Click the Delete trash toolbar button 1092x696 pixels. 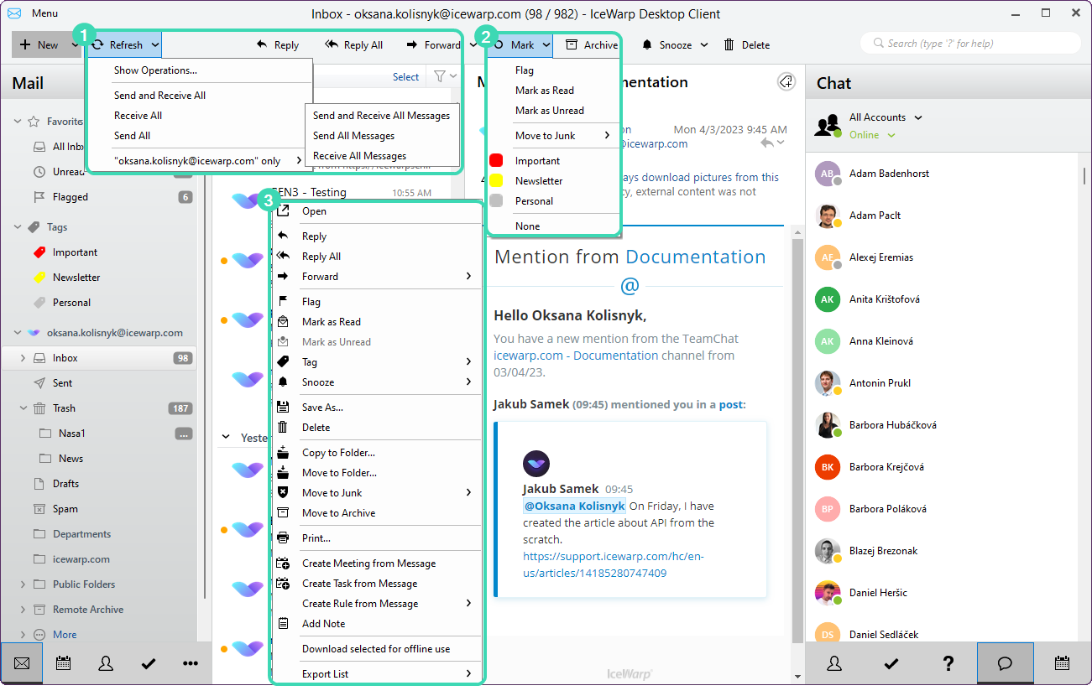(746, 45)
